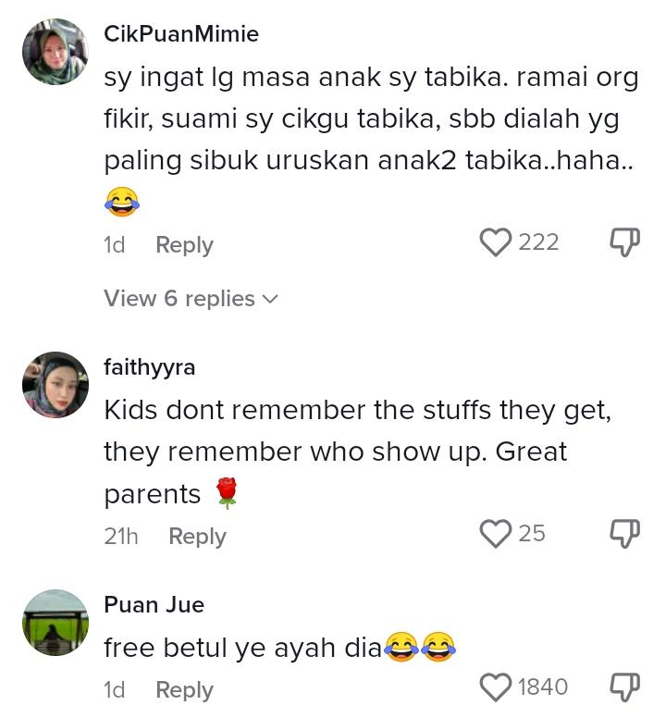Expand View 6 replies
Image resolution: width=666 pixels, height=718 pixels.
coord(191,299)
